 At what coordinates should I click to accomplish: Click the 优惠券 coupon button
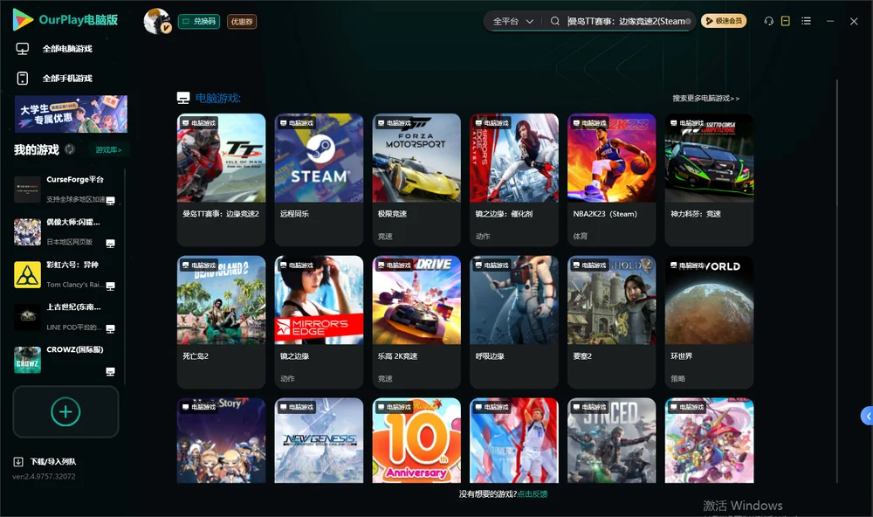(x=242, y=22)
